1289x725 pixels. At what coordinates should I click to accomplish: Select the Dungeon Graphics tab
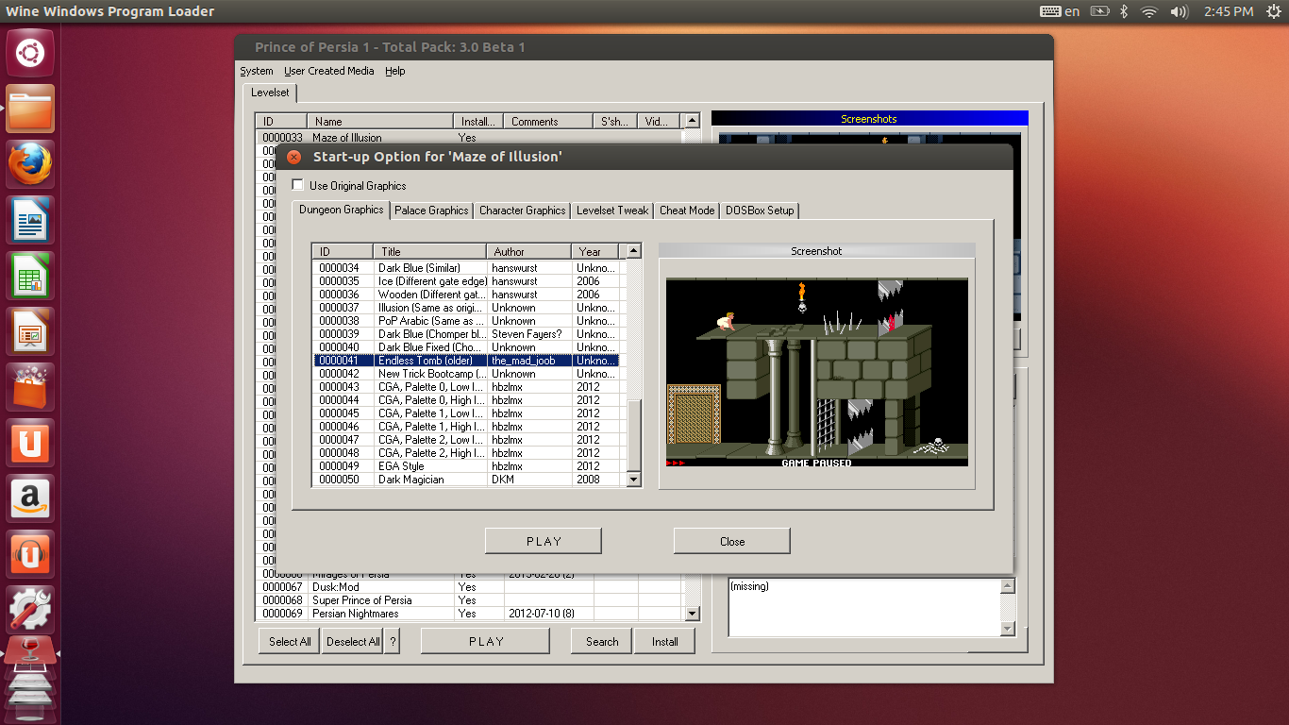pos(341,210)
